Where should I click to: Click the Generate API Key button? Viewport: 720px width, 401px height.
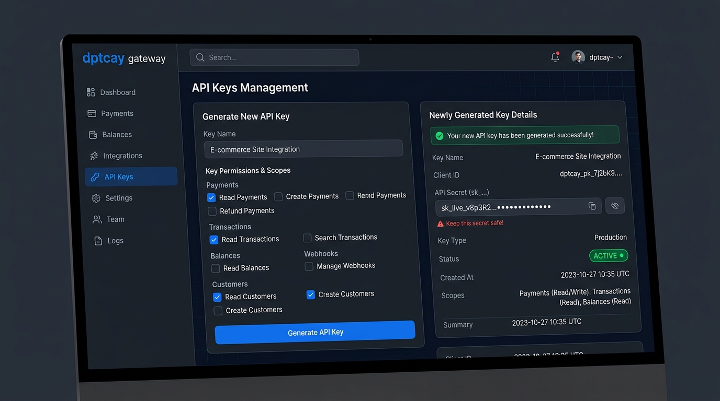315,332
